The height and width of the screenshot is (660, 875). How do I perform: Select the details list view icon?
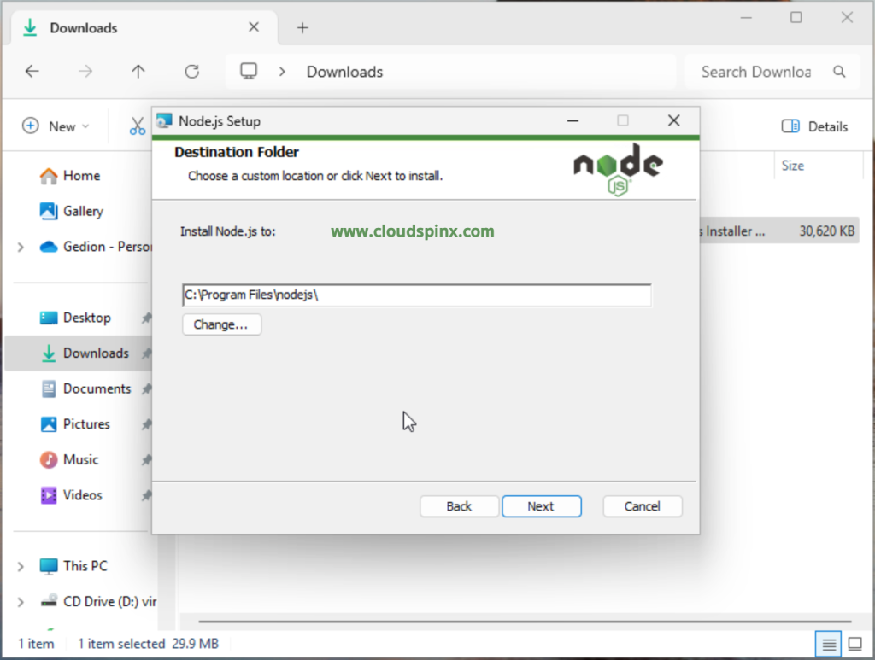coord(827,643)
